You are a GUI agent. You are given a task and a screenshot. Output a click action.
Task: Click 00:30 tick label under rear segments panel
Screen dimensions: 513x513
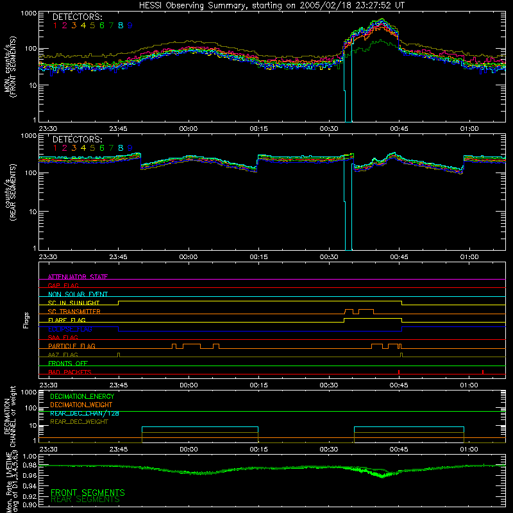329,257
